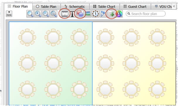
Task: Click the table numbering icon
Action: 96,14
